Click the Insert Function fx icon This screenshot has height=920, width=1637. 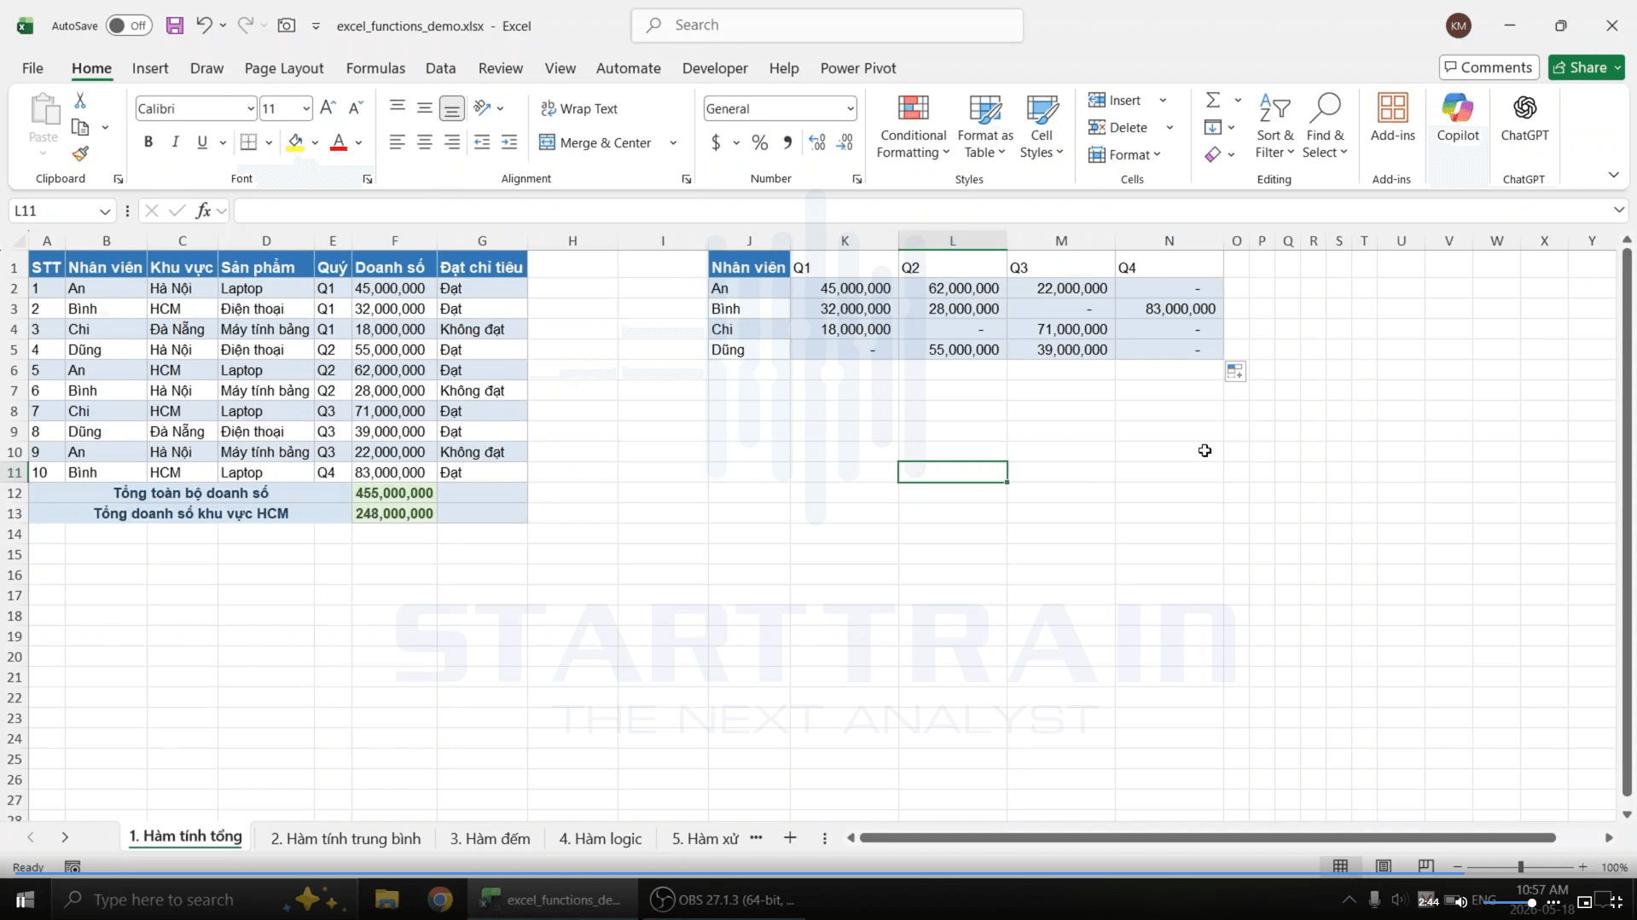[x=203, y=211]
